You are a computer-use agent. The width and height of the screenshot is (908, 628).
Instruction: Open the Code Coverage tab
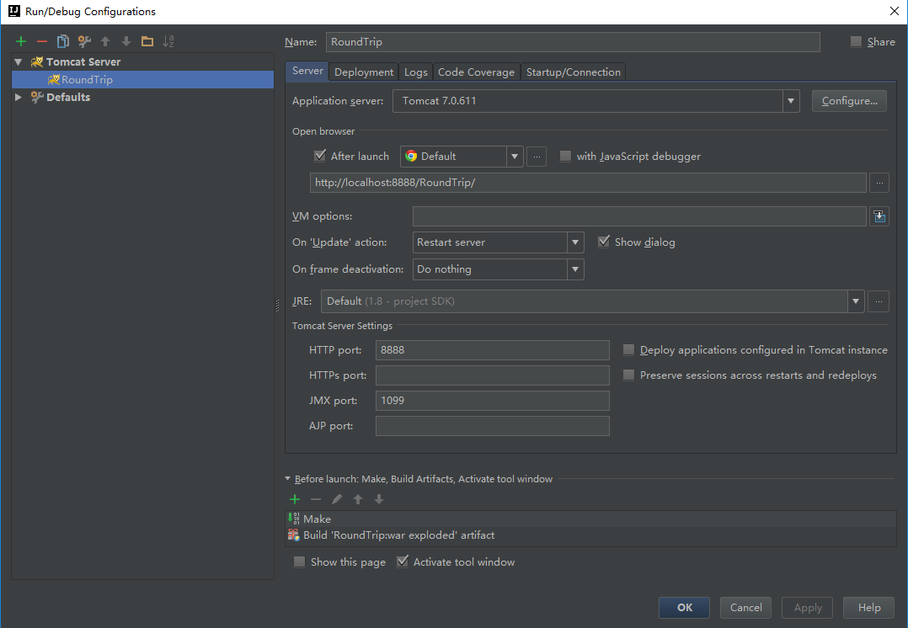(476, 72)
